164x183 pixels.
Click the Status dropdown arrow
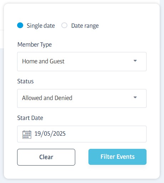tap(135, 98)
